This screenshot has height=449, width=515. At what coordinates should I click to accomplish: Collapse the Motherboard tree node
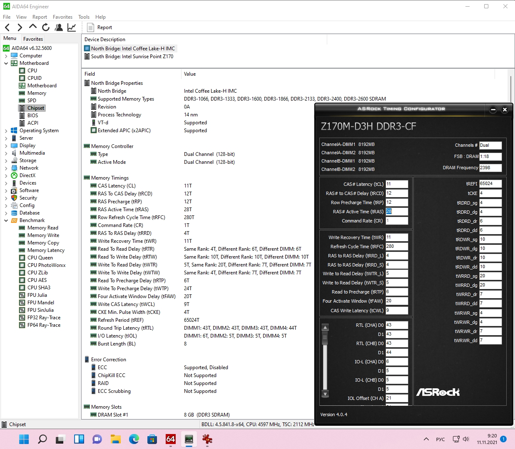pos(6,63)
